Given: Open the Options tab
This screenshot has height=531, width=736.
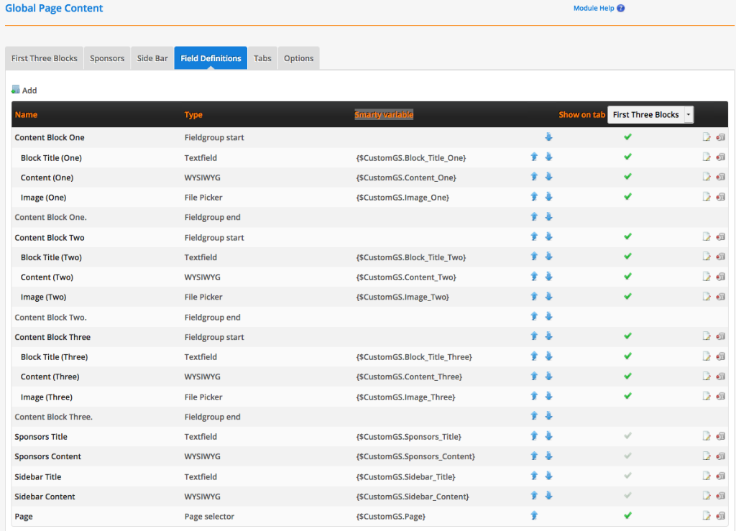Looking at the screenshot, I should click(298, 58).
